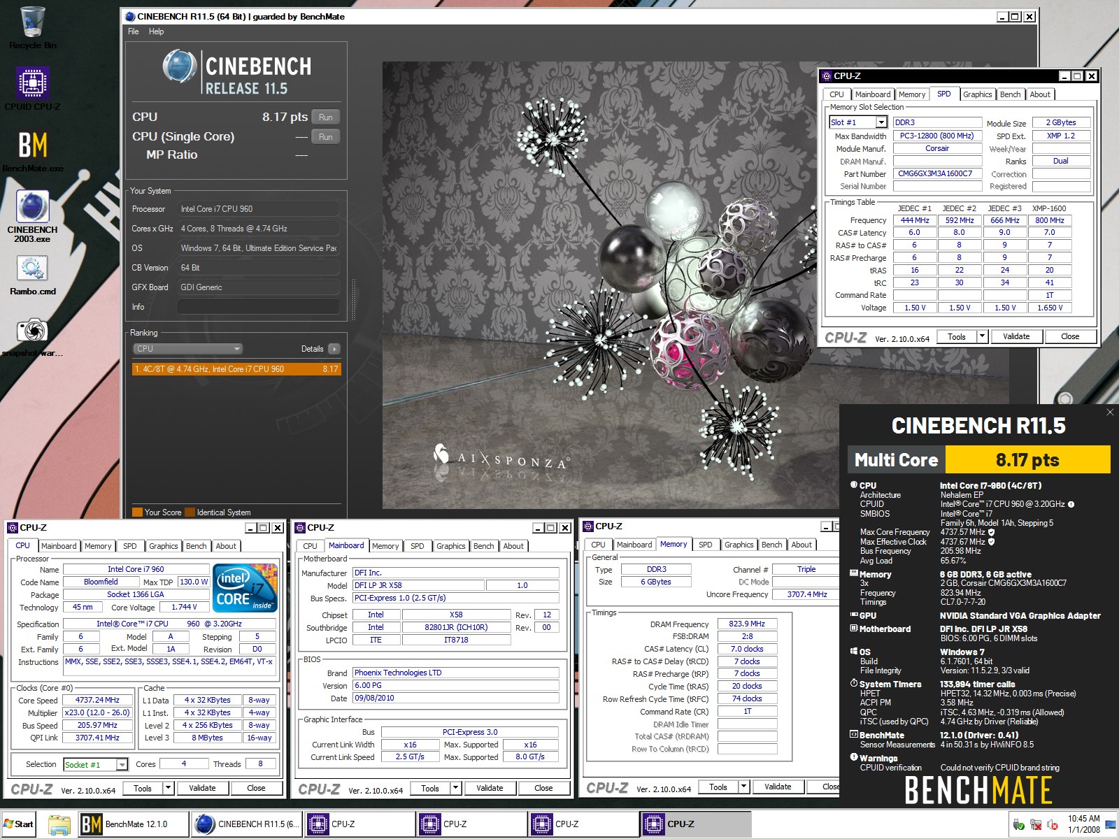Screen dimensions: 1119x839
Task: Open About tab in CPU-Z Mainboard window
Action: (513, 547)
